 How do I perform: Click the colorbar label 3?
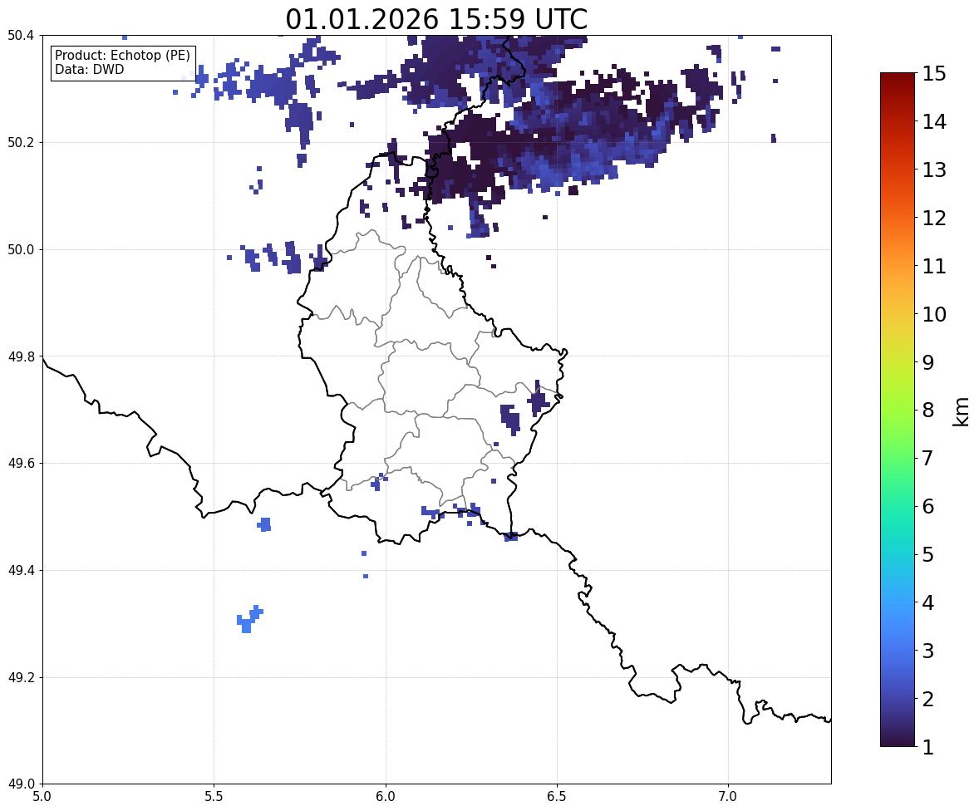click(928, 651)
